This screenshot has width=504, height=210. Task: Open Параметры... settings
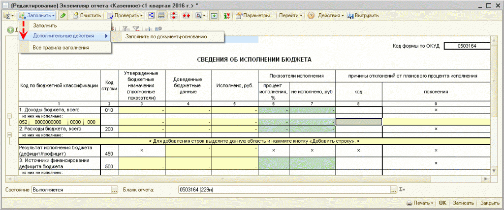pos(255,15)
